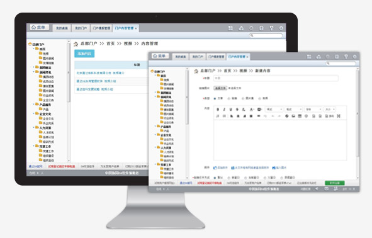This screenshot has height=238, width=372.
Task: Open the 样式 styles dropdown in the editor
Action: [274, 110]
